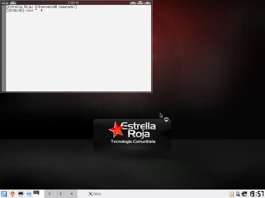Screen dimensions: 265x198
Task: Click the [19:56:45] timestamp in xterm
Action: [15, 10]
